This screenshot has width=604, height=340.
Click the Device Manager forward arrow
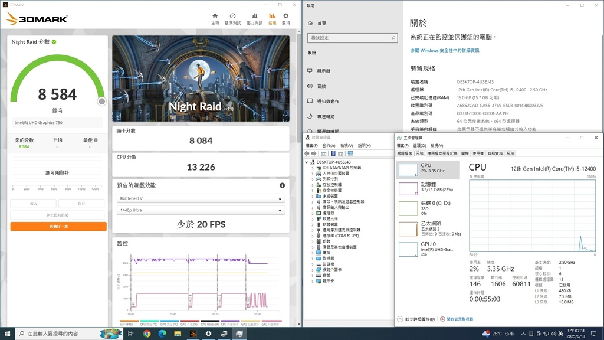pyautogui.click(x=314, y=153)
